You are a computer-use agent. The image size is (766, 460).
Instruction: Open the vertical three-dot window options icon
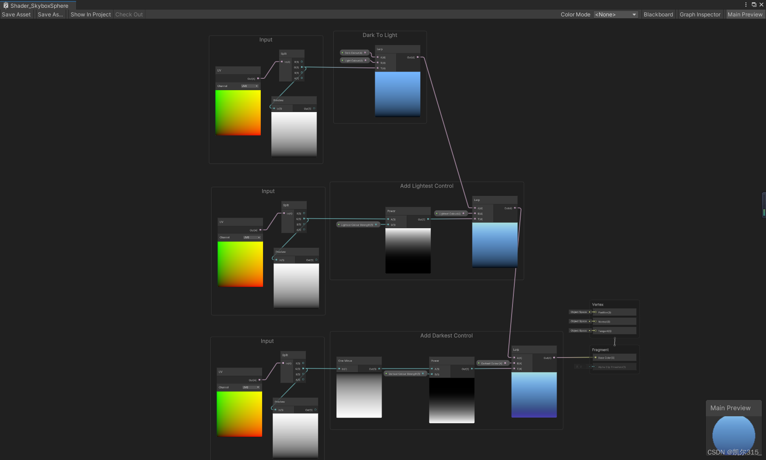click(x=746, y=5)
